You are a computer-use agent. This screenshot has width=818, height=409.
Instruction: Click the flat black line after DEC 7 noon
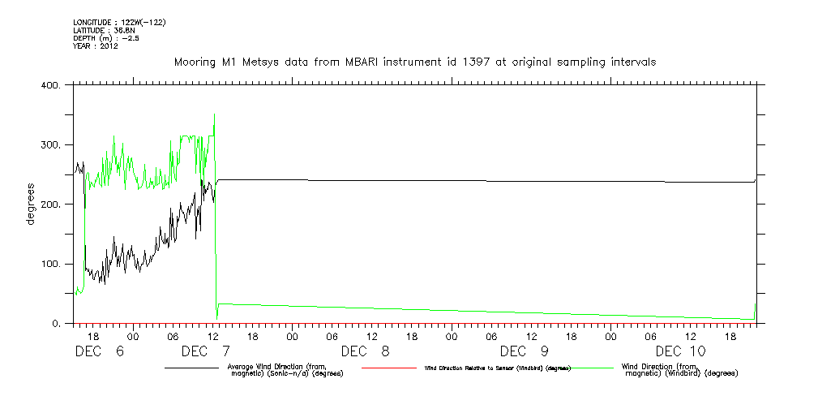[x=485, y=181]
